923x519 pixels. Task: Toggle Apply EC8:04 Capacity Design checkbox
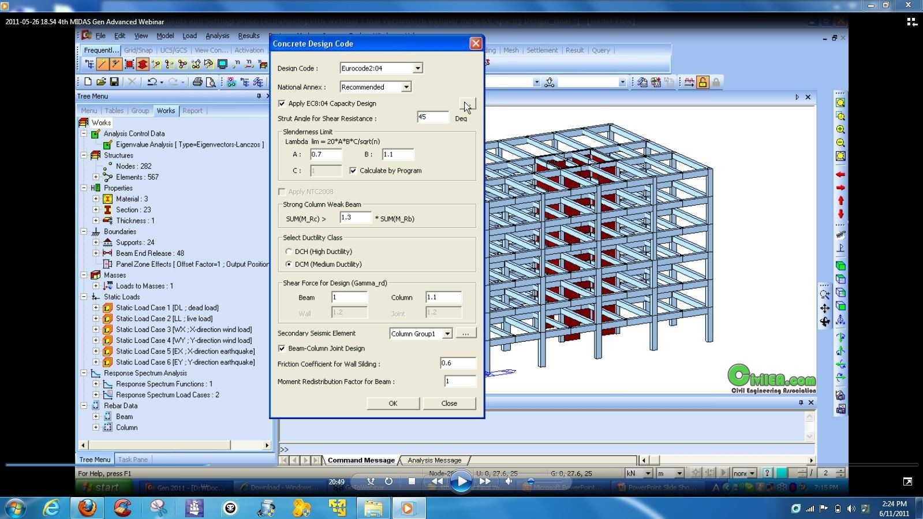coord(282,103)
